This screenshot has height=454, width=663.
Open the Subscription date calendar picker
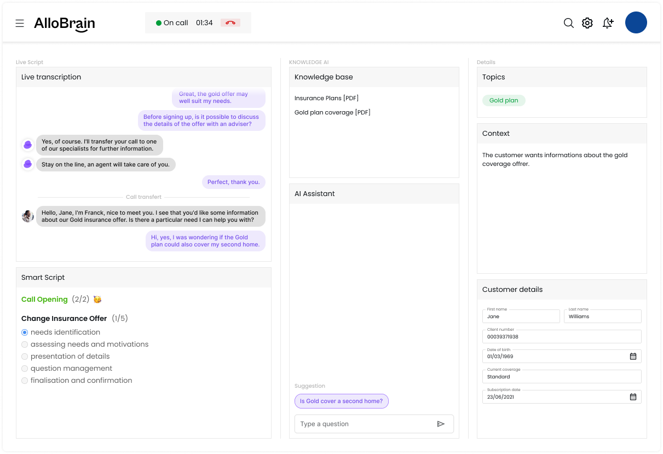click(633, 397)
